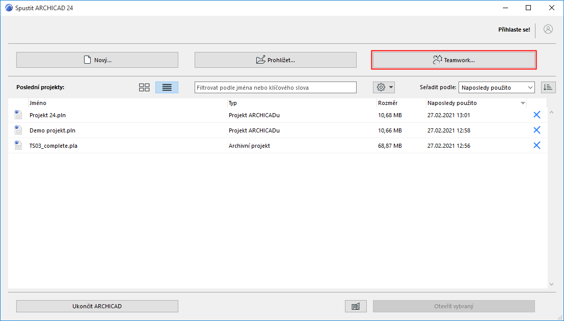Click the list scrollbar down arrow
Viewport: 564px width, 321px height.
(x=551, y=284)
